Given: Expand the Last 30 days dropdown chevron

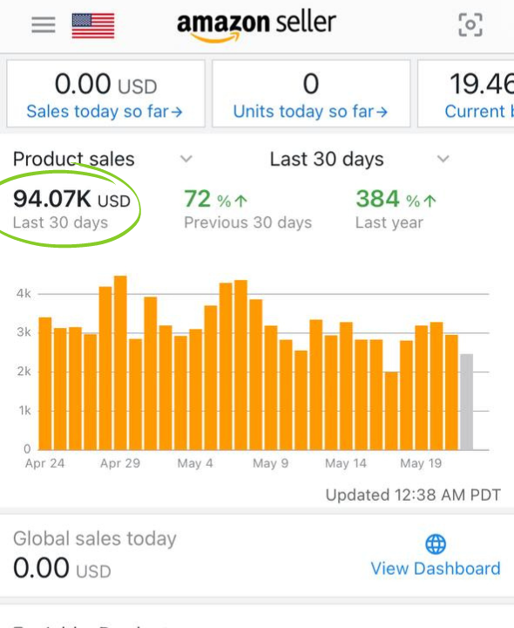Looking at the screenshot, I should (443, 159).
